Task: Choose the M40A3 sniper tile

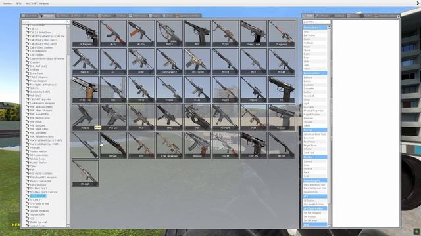Action: 170,89
